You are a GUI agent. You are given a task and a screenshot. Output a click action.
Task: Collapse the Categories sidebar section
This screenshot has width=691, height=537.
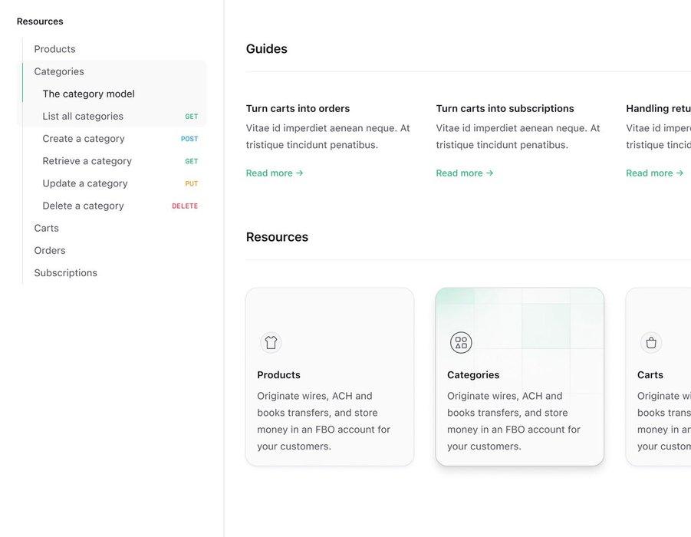click(59, 71)
